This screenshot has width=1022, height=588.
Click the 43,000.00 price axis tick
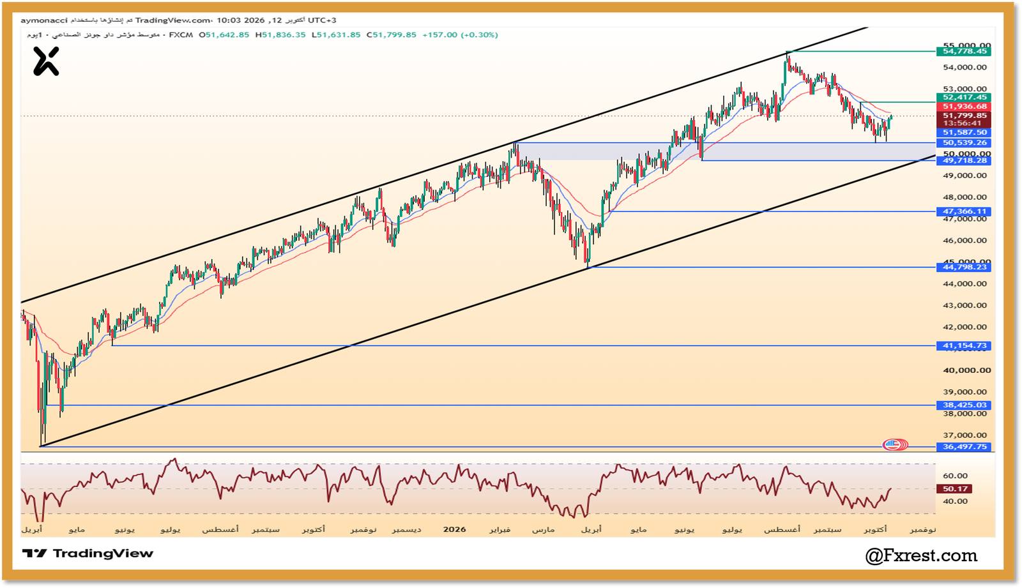(965, 306)
